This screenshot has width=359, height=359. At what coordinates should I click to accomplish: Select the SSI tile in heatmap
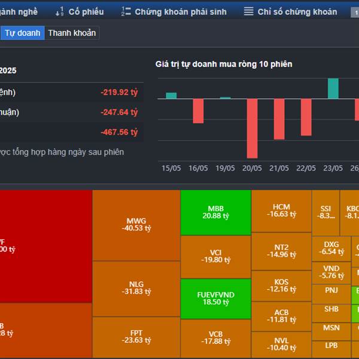tap(325, 213)
